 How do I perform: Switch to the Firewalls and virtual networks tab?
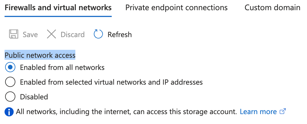58,8
